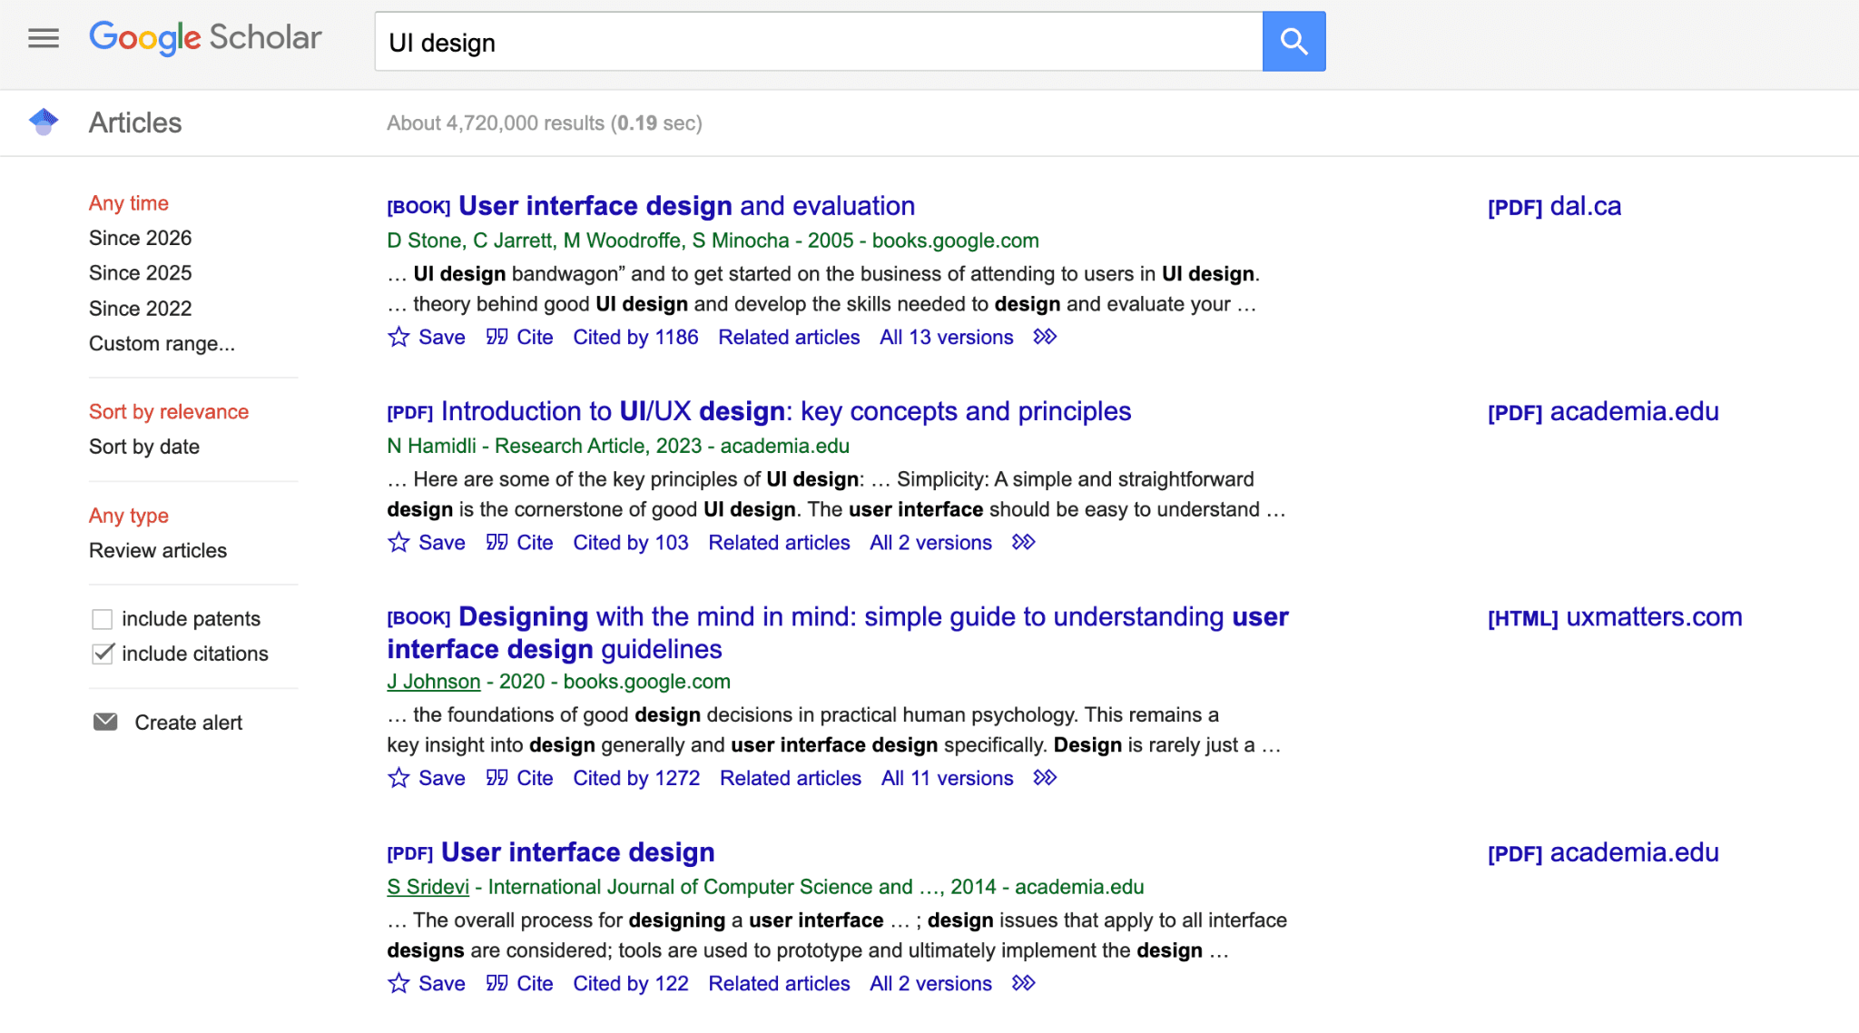The image size is (1859, 1033).
Task: Open Related articles for 'Introduction to UI/UX design'
Action: point(779,543)
